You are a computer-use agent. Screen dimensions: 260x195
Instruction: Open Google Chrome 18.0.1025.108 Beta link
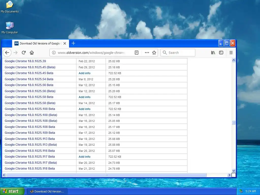(x=30, y=127)
